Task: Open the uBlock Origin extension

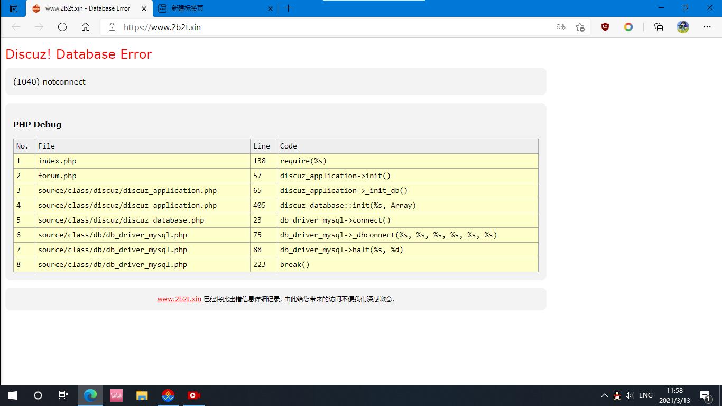Action: [x=605, y=27]
